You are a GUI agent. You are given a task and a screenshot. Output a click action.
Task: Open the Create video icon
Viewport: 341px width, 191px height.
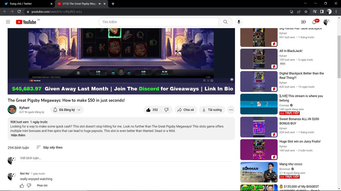(303, 22)
